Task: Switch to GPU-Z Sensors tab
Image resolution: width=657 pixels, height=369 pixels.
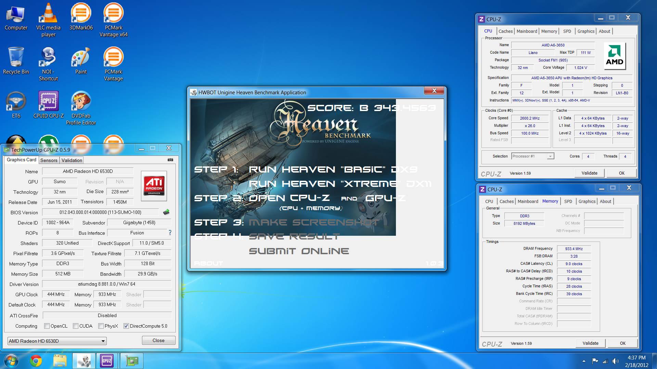Action: pos(49,160)
